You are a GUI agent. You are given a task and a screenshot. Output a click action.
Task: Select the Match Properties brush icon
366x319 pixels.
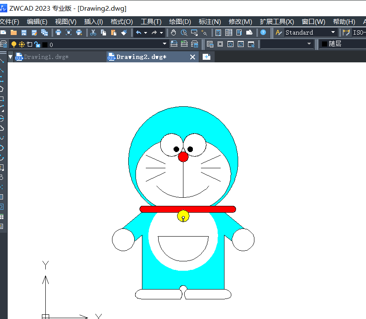coord(124,32)
